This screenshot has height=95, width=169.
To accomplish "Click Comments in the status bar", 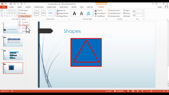I will (x=119, y=91).
